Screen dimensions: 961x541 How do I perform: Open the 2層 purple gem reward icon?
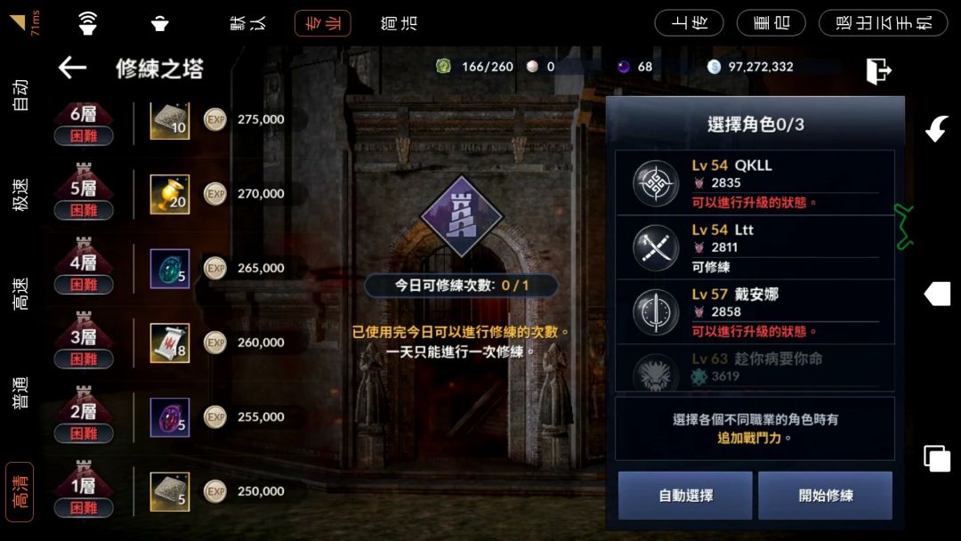point(170,417)
